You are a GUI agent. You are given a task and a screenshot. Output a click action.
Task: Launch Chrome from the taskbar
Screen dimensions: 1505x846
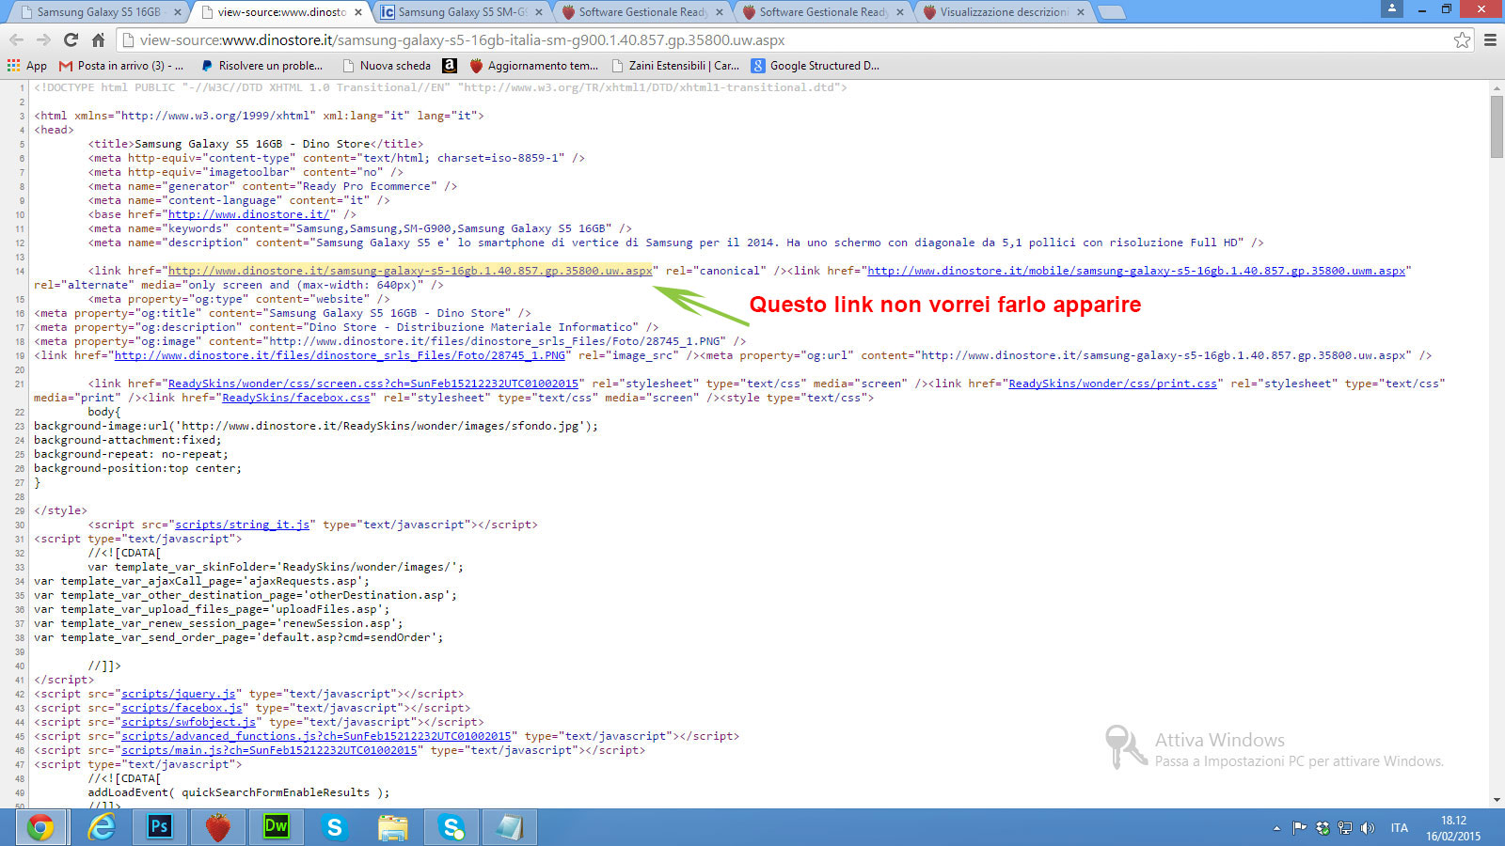[x=40, y=827]
